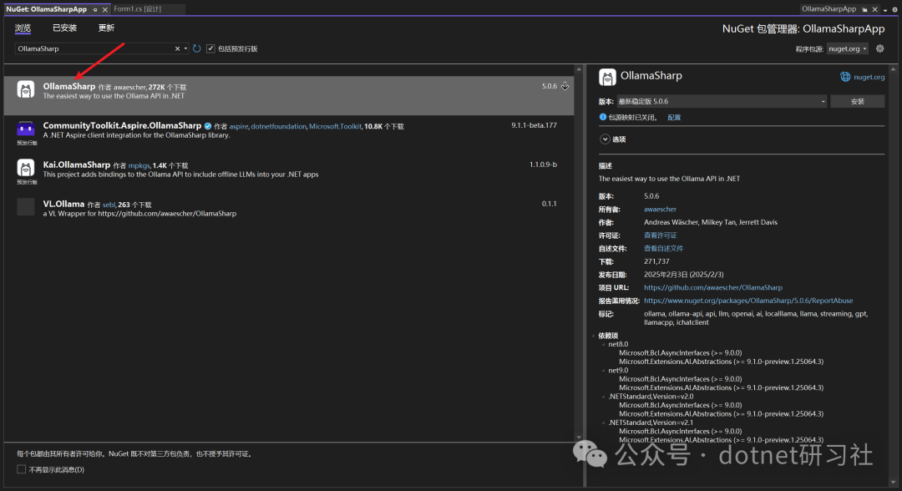Click the OllamaSharp package icon in list
This screenshot has width=902, height=491.
pyautogui.click(x=25, y=89)
